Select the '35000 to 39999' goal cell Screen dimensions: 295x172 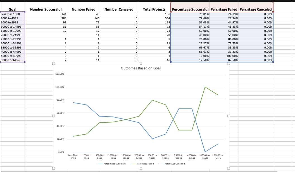12,47
